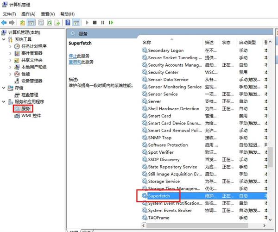Select the Superfetch service row

tap(204, 196)
